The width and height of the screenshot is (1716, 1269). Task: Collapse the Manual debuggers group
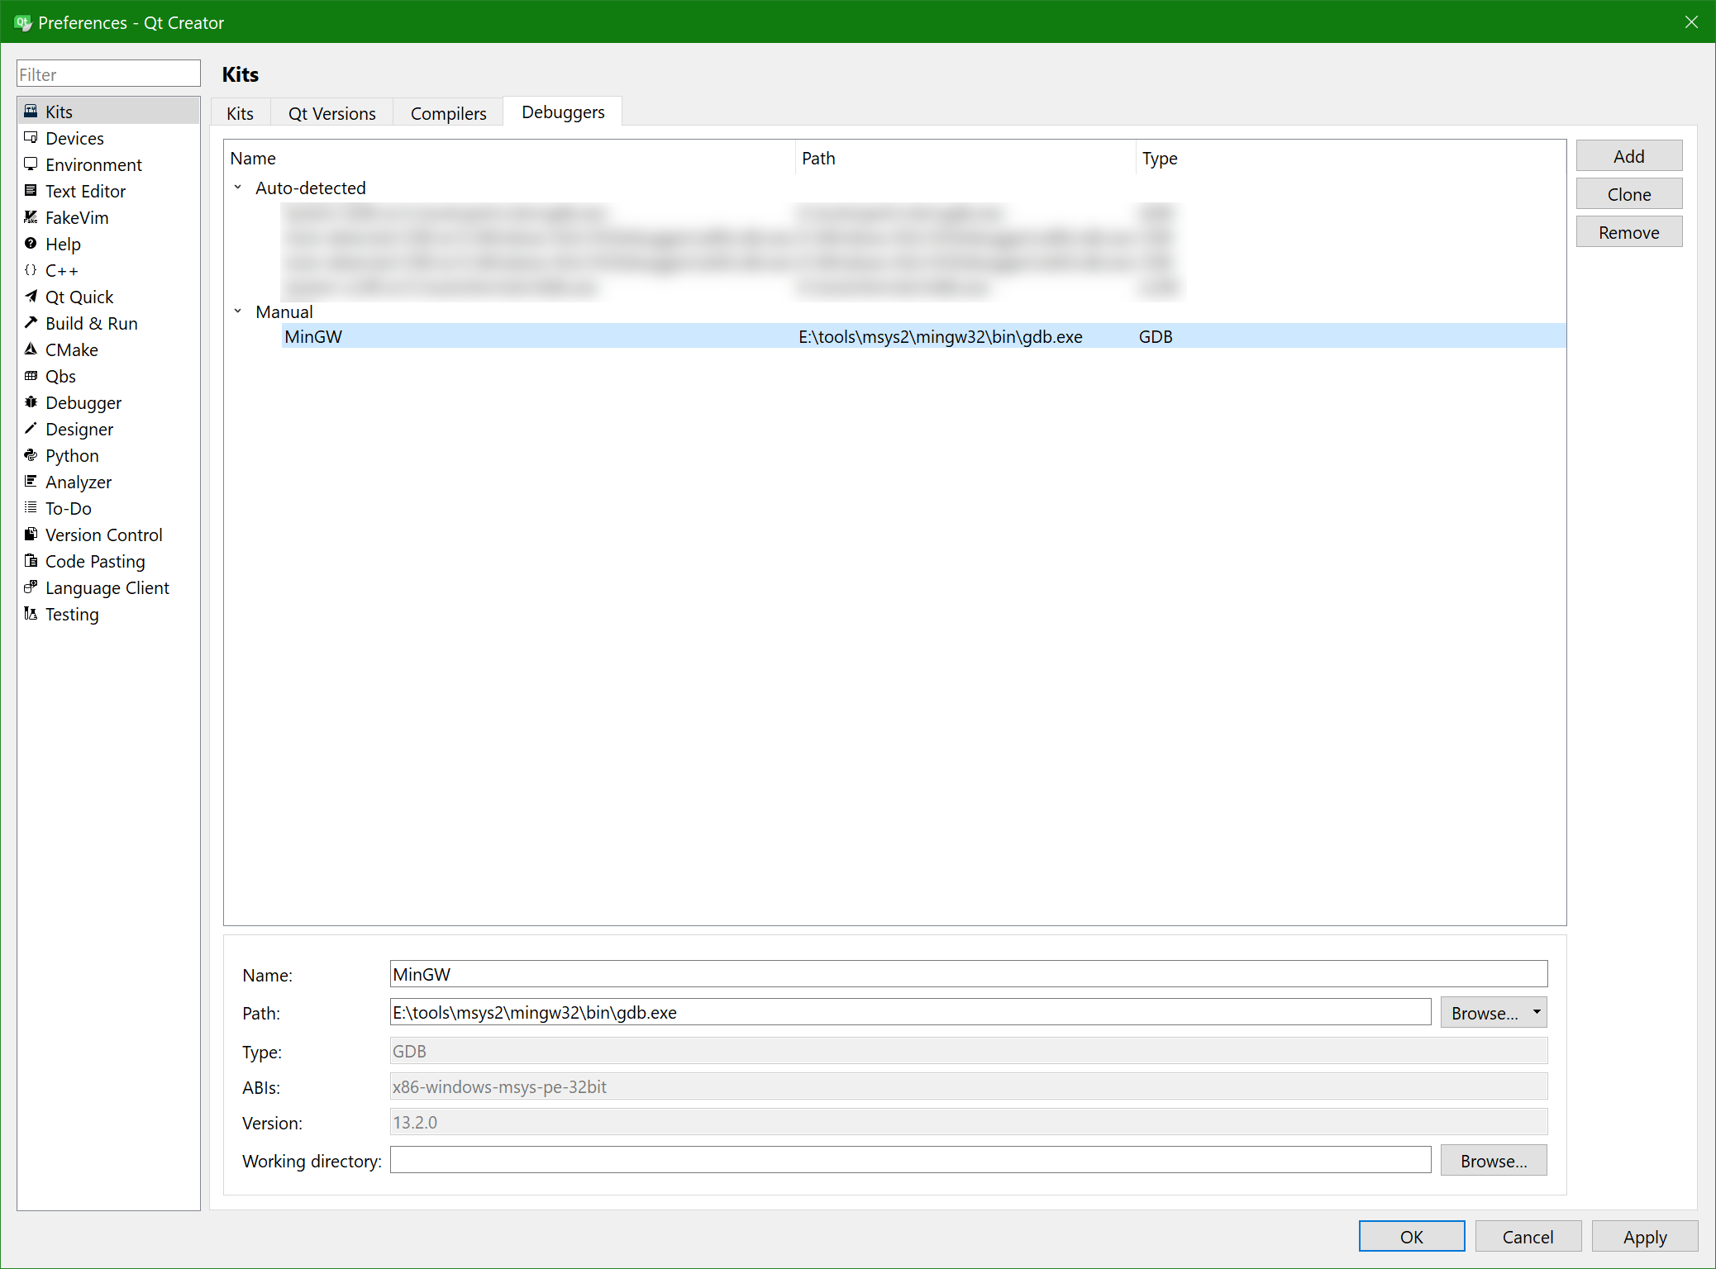pos(238,311)
